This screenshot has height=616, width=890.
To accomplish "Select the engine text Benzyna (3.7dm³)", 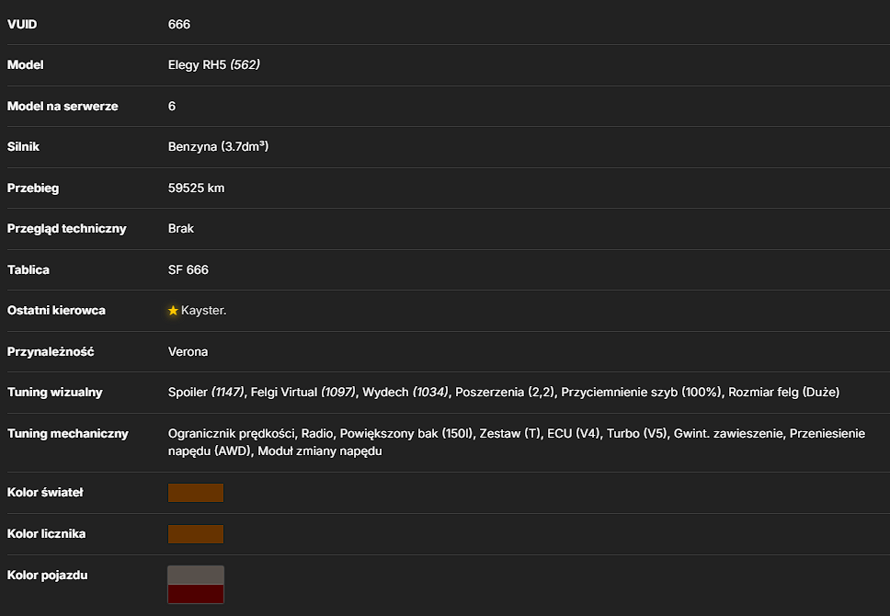I will (x=219, y=146).
